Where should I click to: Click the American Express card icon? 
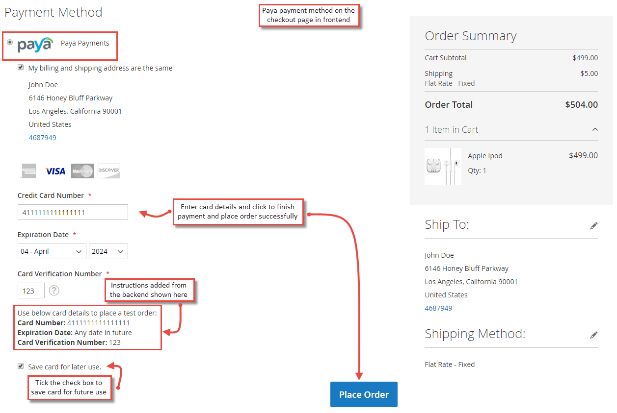click(x=28, y=171)
